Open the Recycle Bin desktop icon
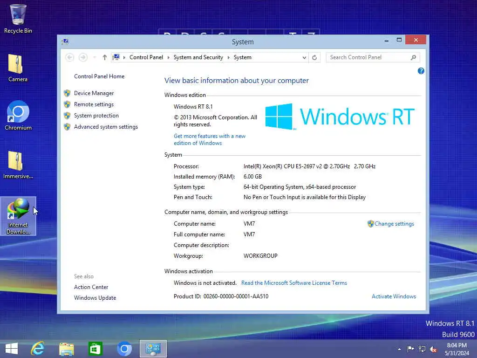The width and height of the screenshot is (477, 358). (18, 19)
